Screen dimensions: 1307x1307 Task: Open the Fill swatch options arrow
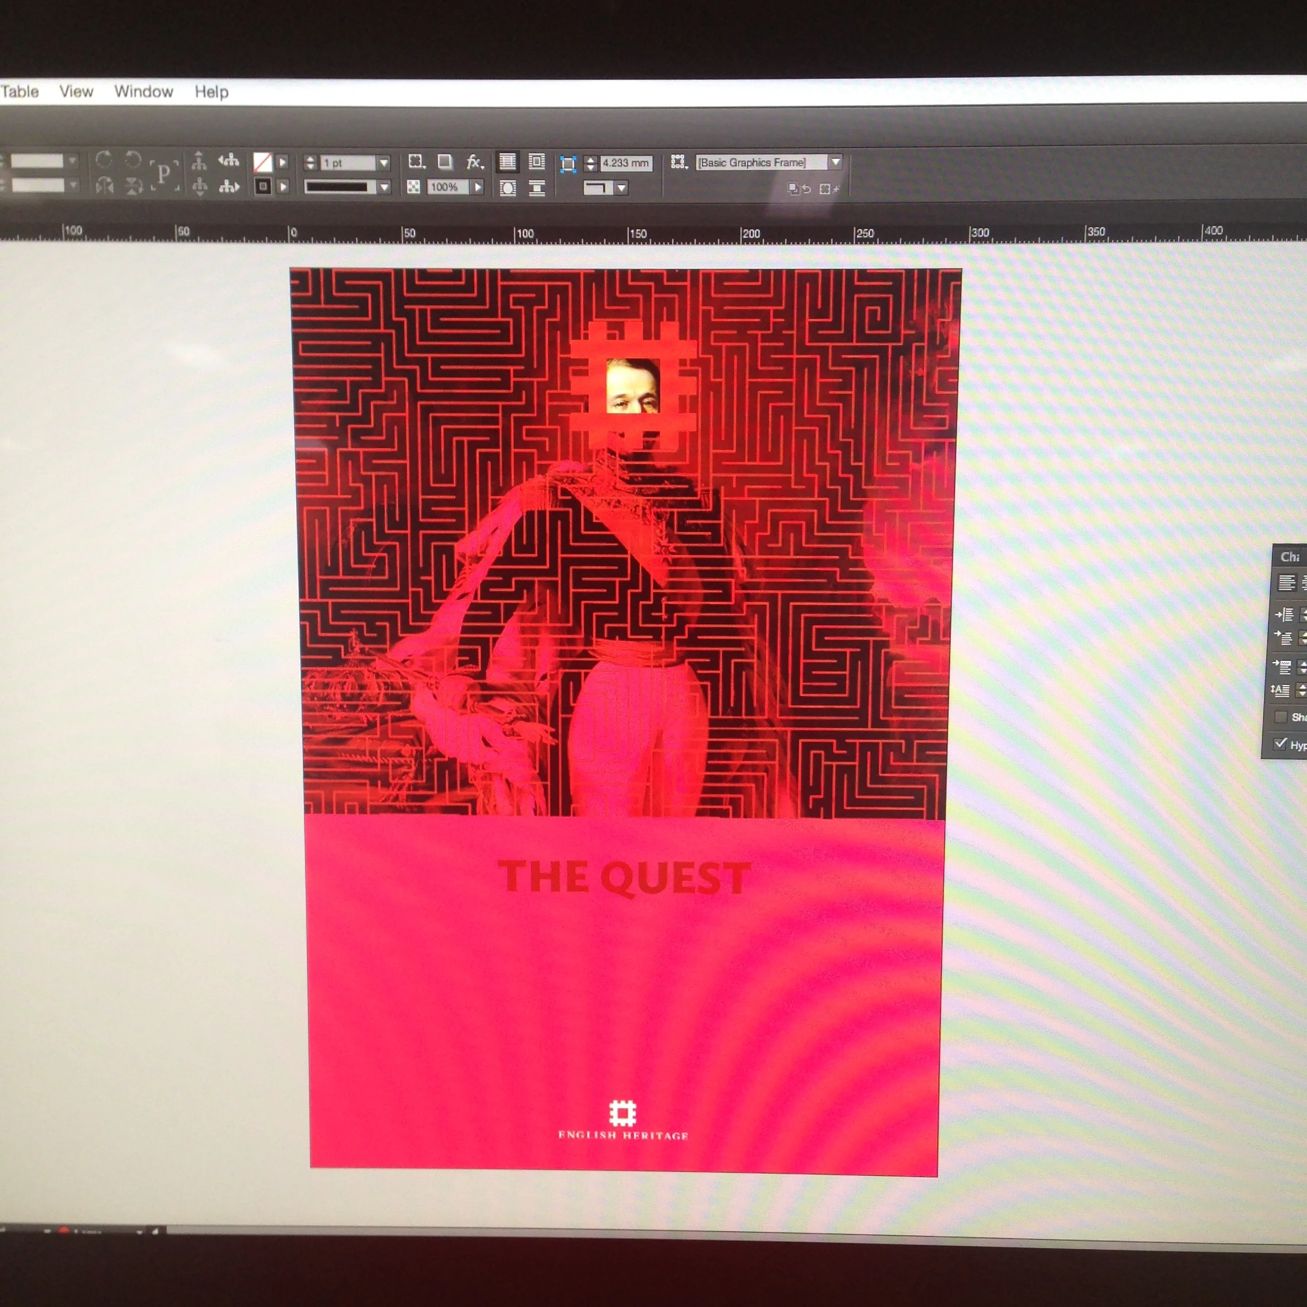[283, 162]
